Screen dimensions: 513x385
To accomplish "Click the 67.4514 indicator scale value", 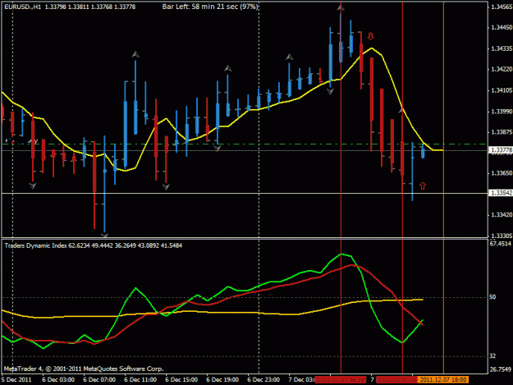I will point(501,244).
